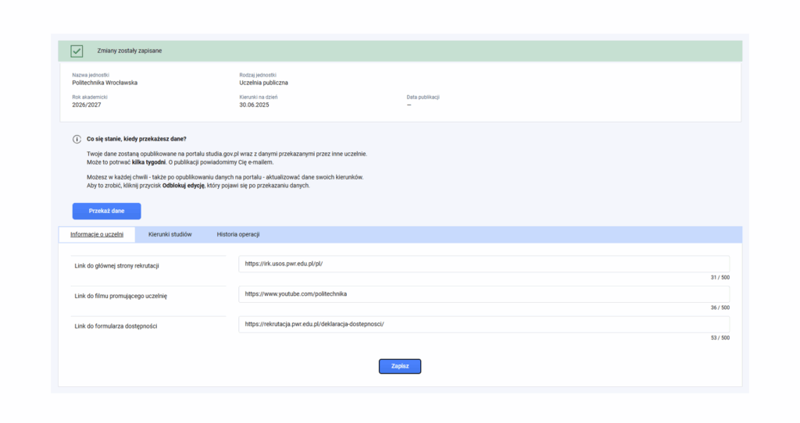Click the date 30.06.2025 under Kierunki na dzień
Screen dimensions: 800x423
click(254, 105)
